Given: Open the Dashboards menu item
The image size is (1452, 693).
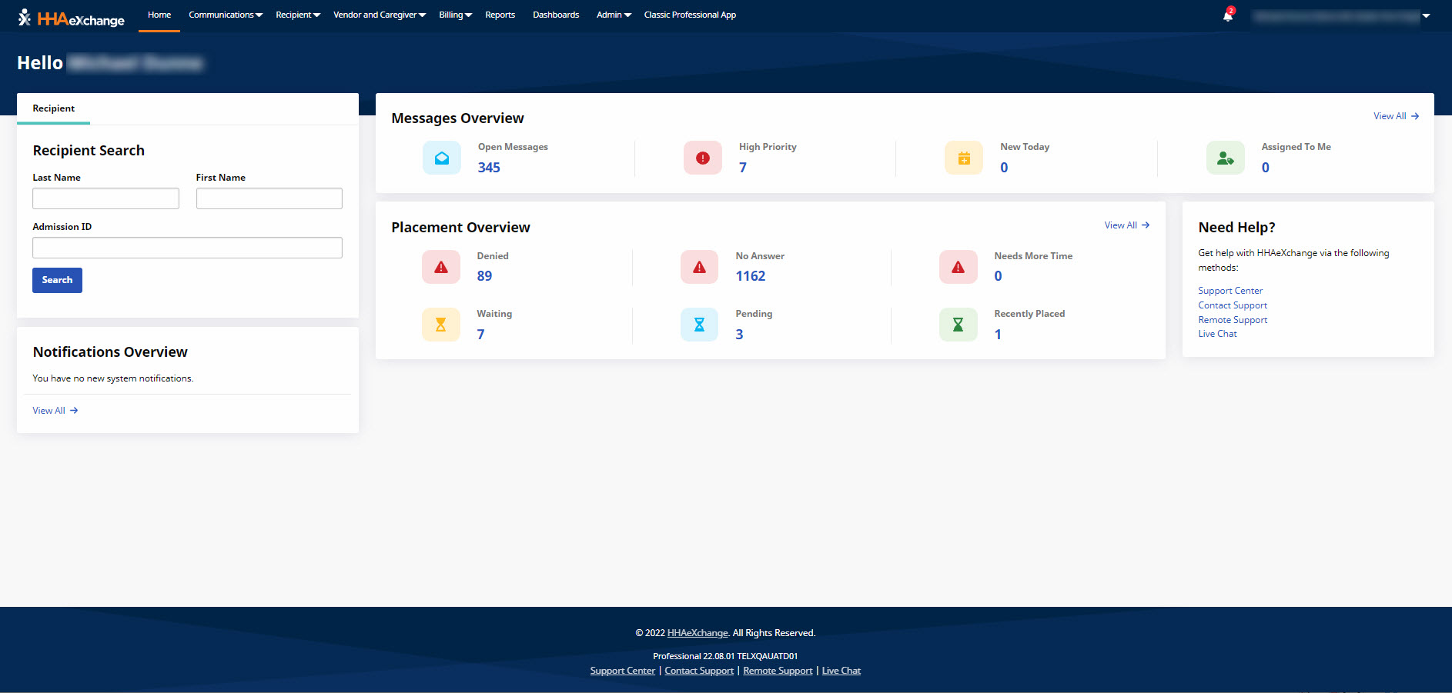Looking at the screenshot, I should pos(556,15).
